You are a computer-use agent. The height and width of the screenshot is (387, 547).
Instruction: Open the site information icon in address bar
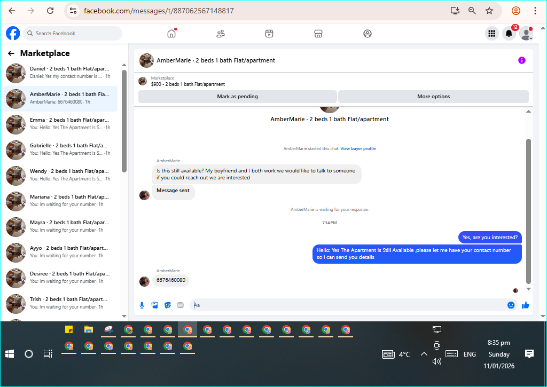click(x=73, y=11)
